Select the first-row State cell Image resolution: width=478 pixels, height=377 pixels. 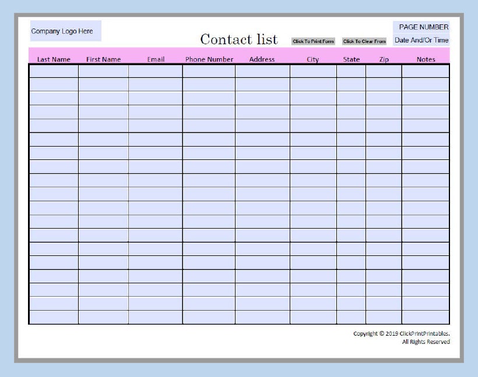351,71
